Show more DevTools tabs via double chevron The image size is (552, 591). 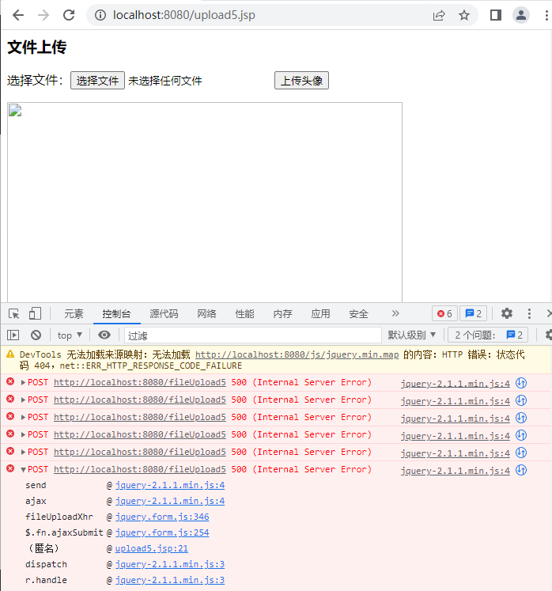(x=395, y=313)
